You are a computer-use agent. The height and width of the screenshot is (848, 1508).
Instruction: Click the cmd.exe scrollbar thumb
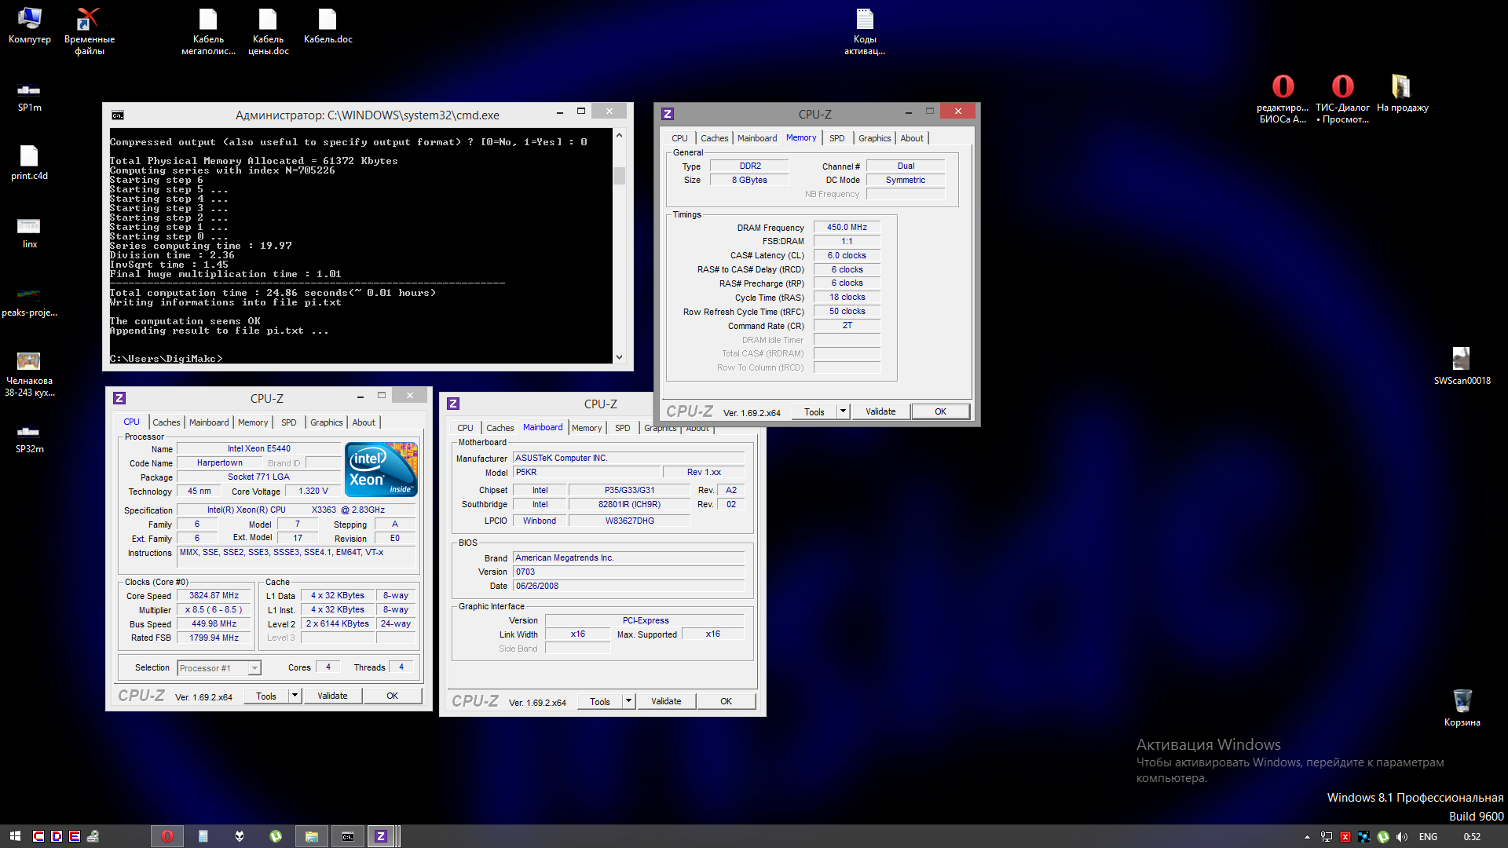[620, 174]
